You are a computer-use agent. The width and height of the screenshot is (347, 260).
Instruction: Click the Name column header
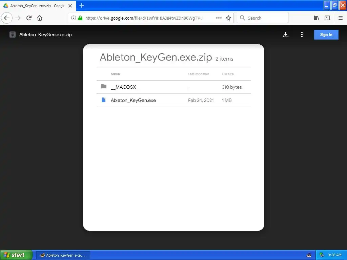[115, 74]
